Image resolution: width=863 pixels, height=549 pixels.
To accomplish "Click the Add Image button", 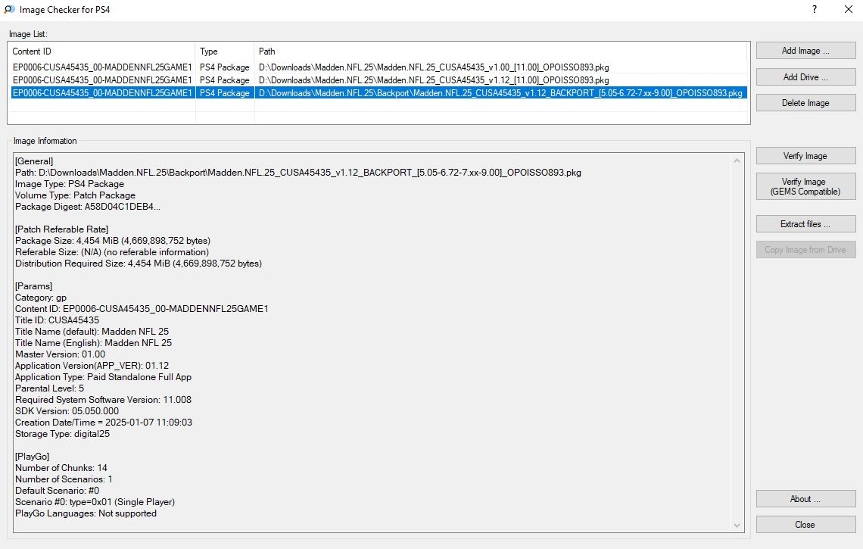I will tap(805, 51).
